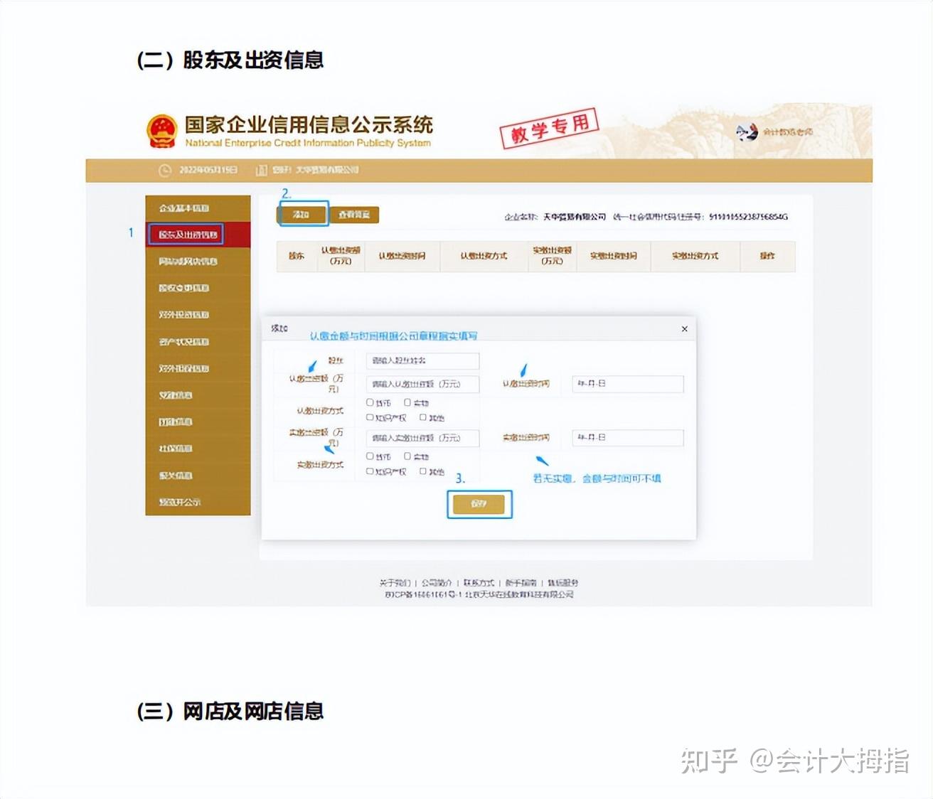Open the 新手指南 footer link
The width and height of the screenshot is (933, 799).
pyautogui.click(x=521, y=583)
